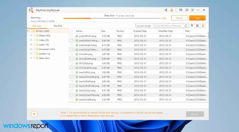Screen dimensions: 239x132
Task: Click the Video folder icon
Action: [37, 40]
